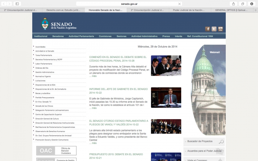The width and height of the screenshot is (258, 161).
Task: Open the Comisiones menu
Action: (105, 36)
